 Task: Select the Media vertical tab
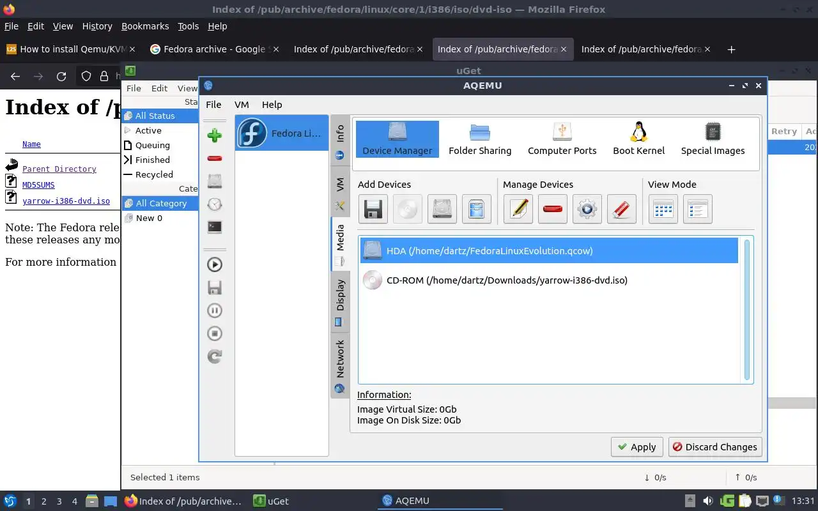click(340, 244)
